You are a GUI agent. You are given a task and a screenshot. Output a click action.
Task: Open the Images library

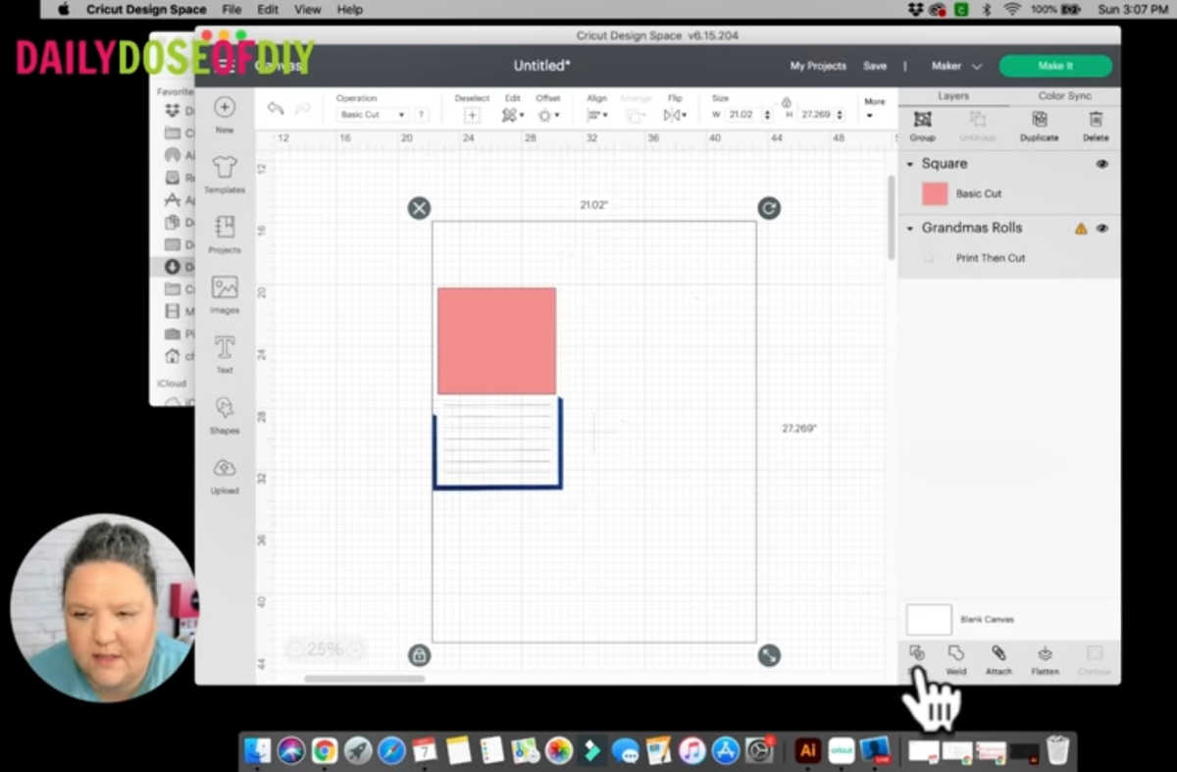[x=225, y=293]
